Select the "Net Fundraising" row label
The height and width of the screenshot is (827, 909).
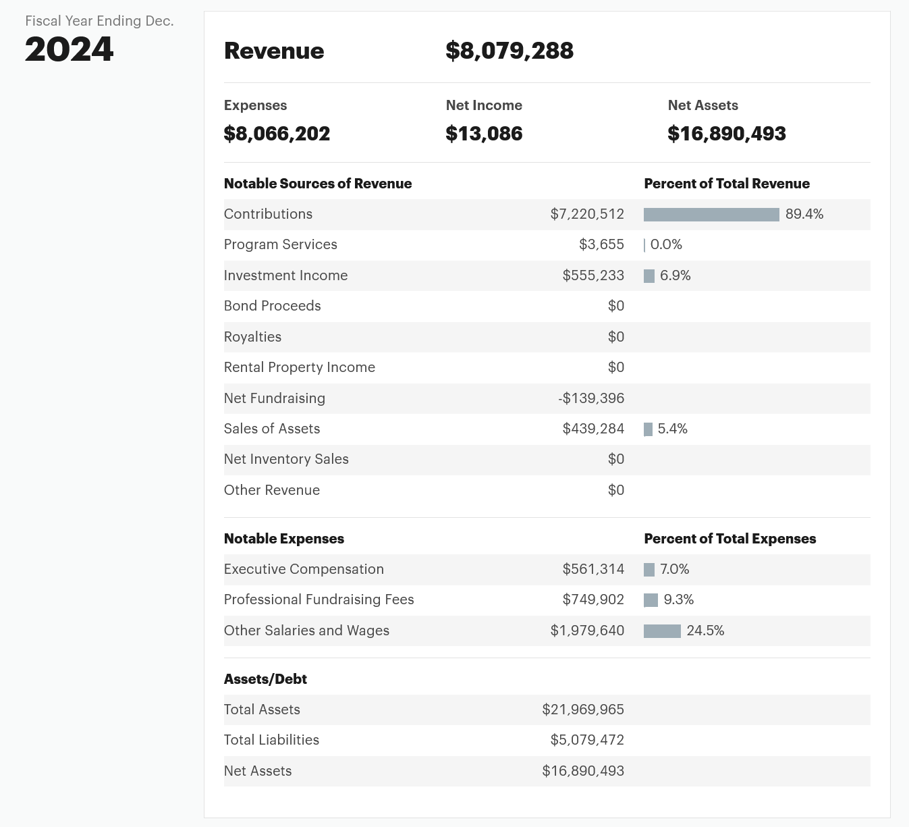(275, 398)
